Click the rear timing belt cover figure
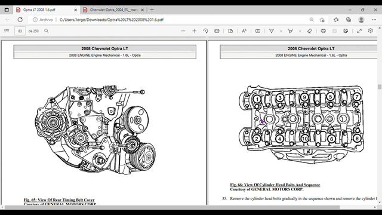The width and height of the screenshot is (382, 215). (x=95, y=130)
